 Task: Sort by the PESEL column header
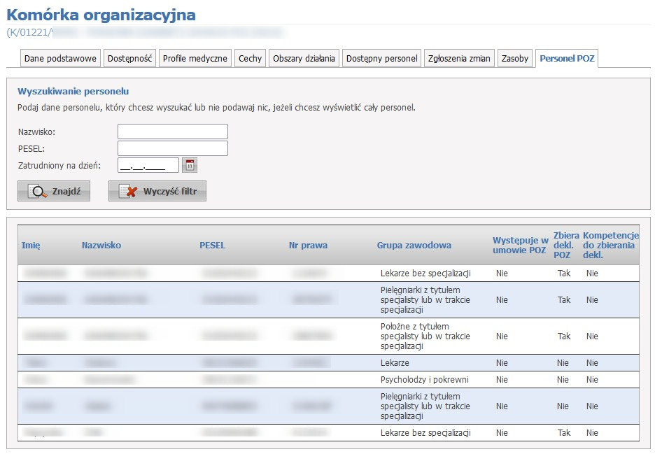pyautogui.click(x=212, y=245)
